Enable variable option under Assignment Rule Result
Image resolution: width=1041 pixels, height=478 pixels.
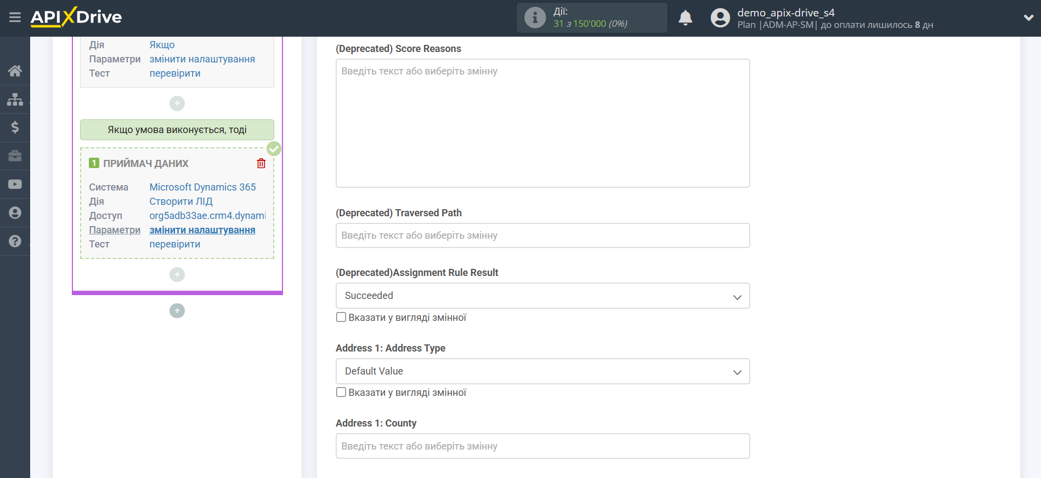[x=341, y=317]
